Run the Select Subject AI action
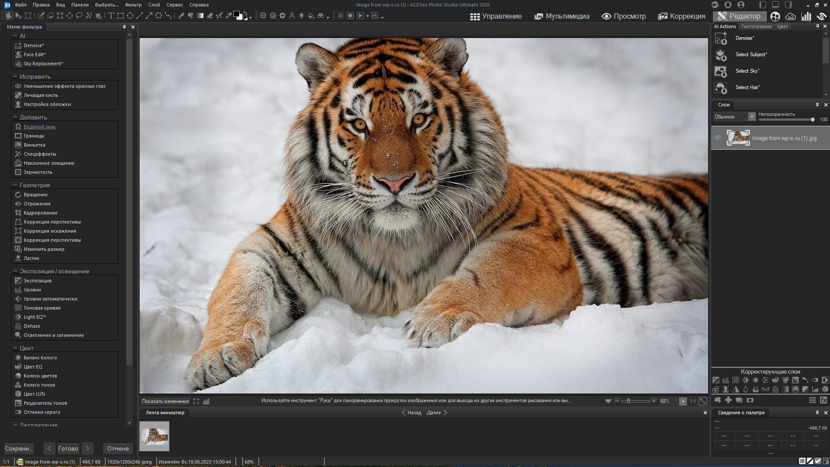830x467 pixels. click(751, 54)
